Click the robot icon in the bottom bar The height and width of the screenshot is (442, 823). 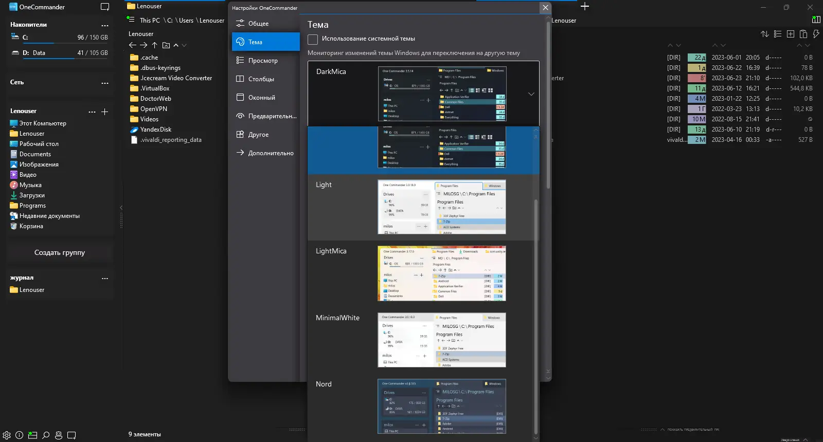[59, 435]
